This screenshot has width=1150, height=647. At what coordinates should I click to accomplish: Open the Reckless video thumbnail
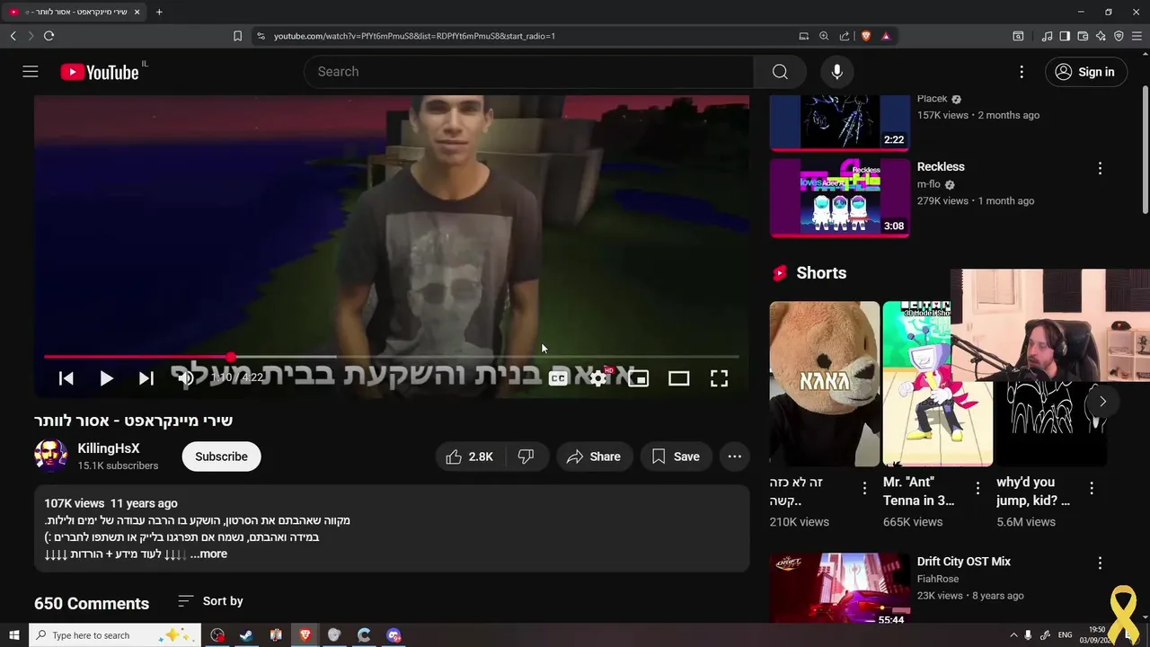pos(840,198)
